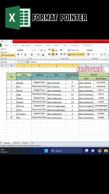109x194 pixels.
Task: Click the Insert Function fx icon
Action: point(28,62)
